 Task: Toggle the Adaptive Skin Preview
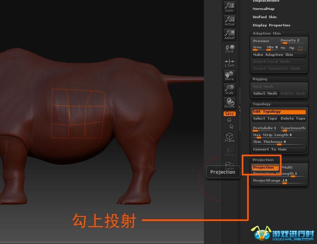(x=261, y=41)
